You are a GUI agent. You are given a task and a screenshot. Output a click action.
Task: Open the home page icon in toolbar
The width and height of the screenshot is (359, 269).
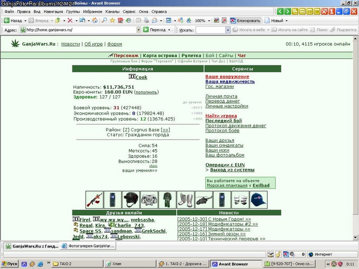click(x=95, y=21)
